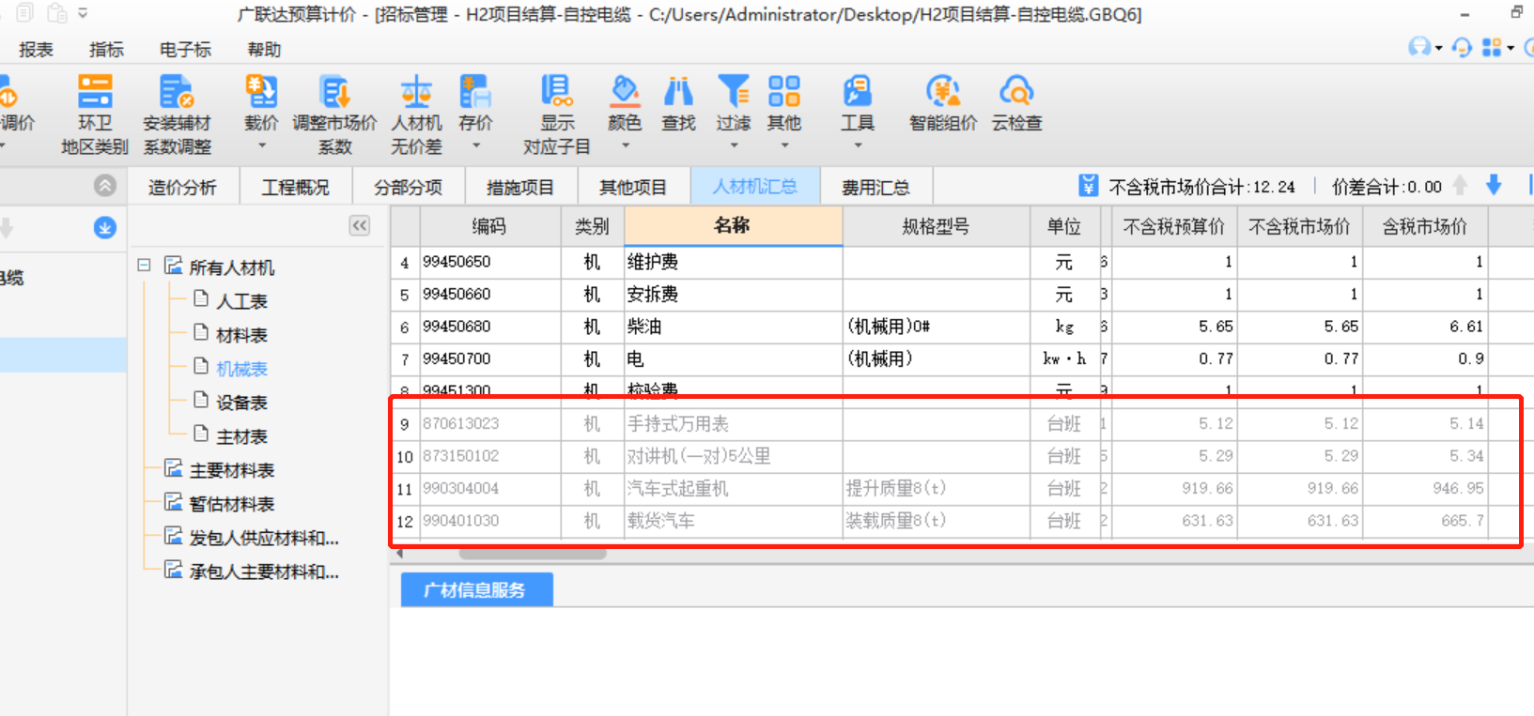Click the 广材信息服务 button

point(476,589)
